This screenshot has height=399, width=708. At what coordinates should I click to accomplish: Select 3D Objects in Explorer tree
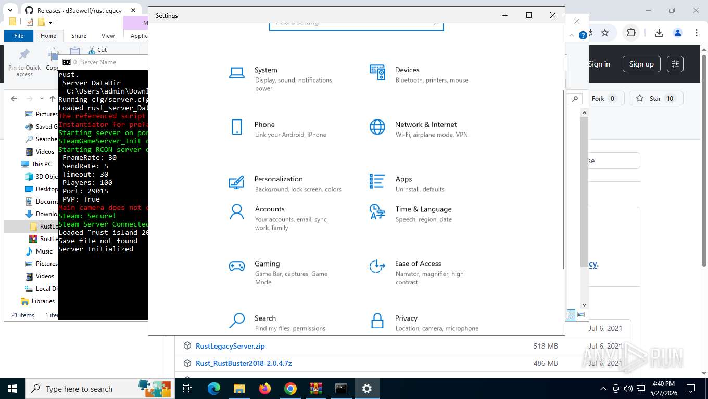click(41, 176)
